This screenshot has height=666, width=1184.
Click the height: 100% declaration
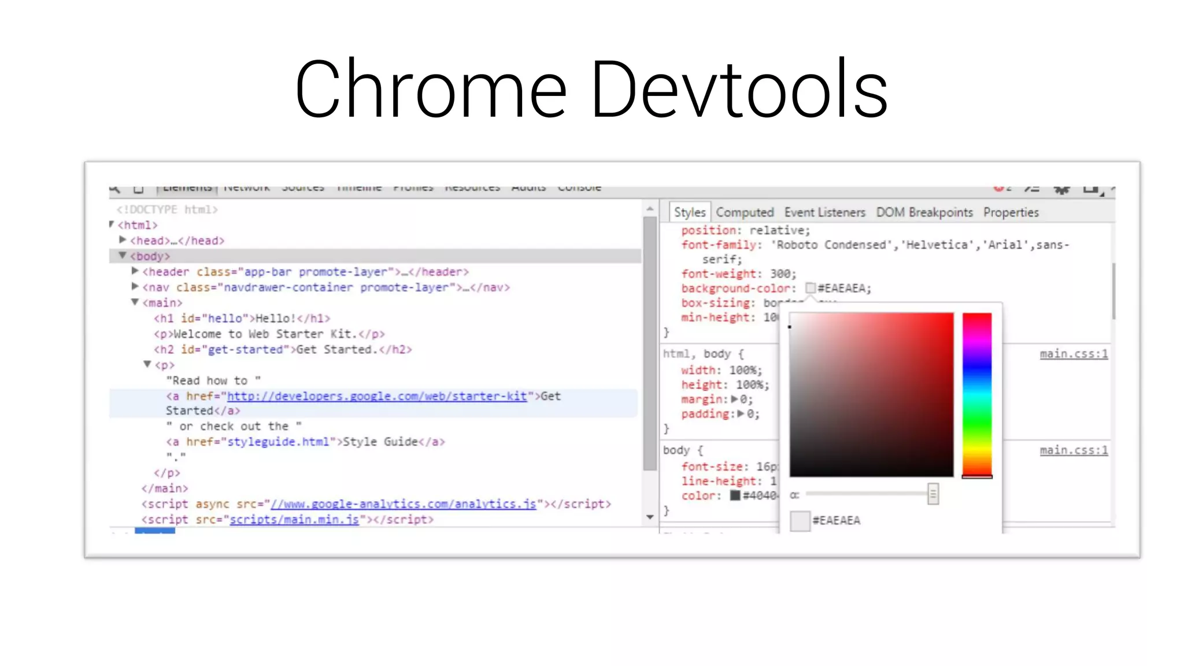tap(725, 384)
